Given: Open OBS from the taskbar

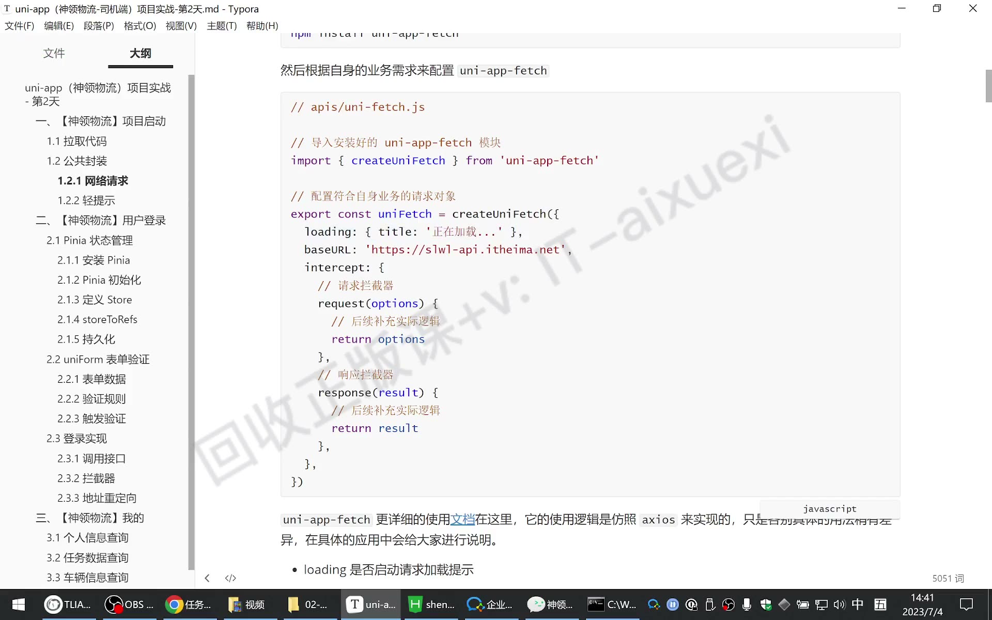Looking at the screenshot, I should 129,605.
